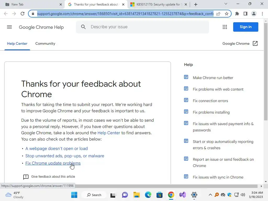Image resolution: width=268 pixels, height=201 pixels.
Task: Share this page using the share icon
Action: [x=218, y=14]
